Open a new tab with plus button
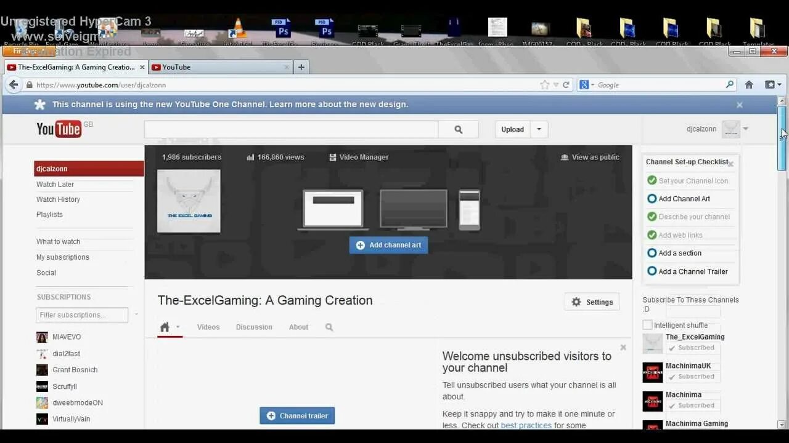Screen dimensions: 789x443 pos(301,67)
